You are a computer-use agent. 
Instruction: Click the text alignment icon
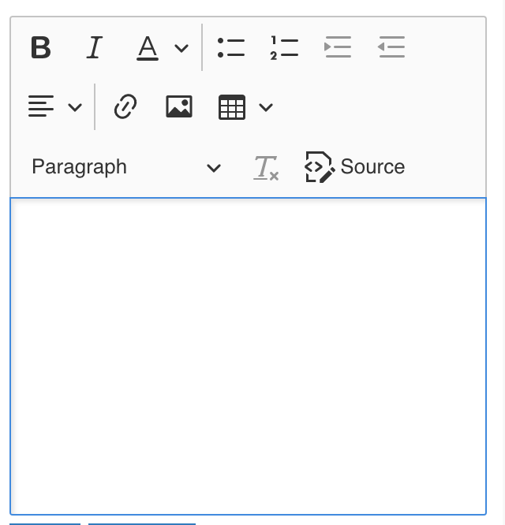[41, 106]
